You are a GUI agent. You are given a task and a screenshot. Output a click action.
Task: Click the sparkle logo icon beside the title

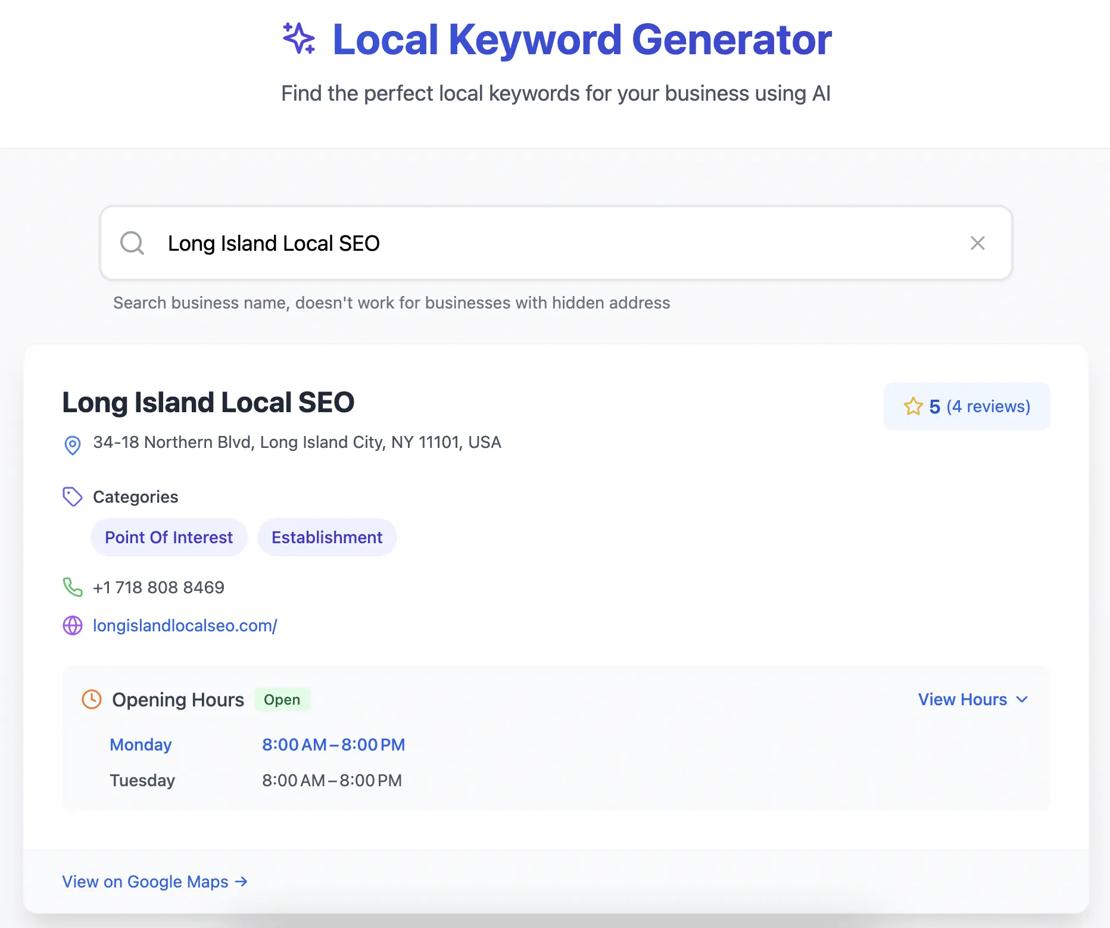tap(298, 39)
